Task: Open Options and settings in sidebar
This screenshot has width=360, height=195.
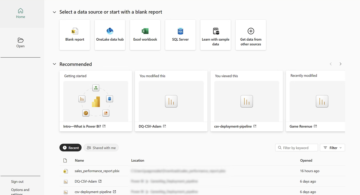Action: (20, 191)
